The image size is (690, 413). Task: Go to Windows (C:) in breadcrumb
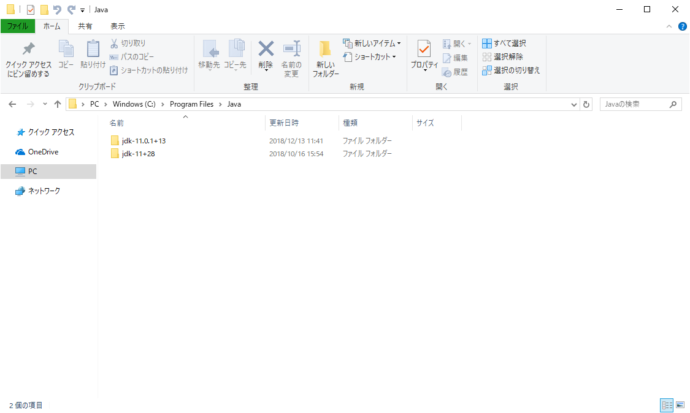[134, 104]
